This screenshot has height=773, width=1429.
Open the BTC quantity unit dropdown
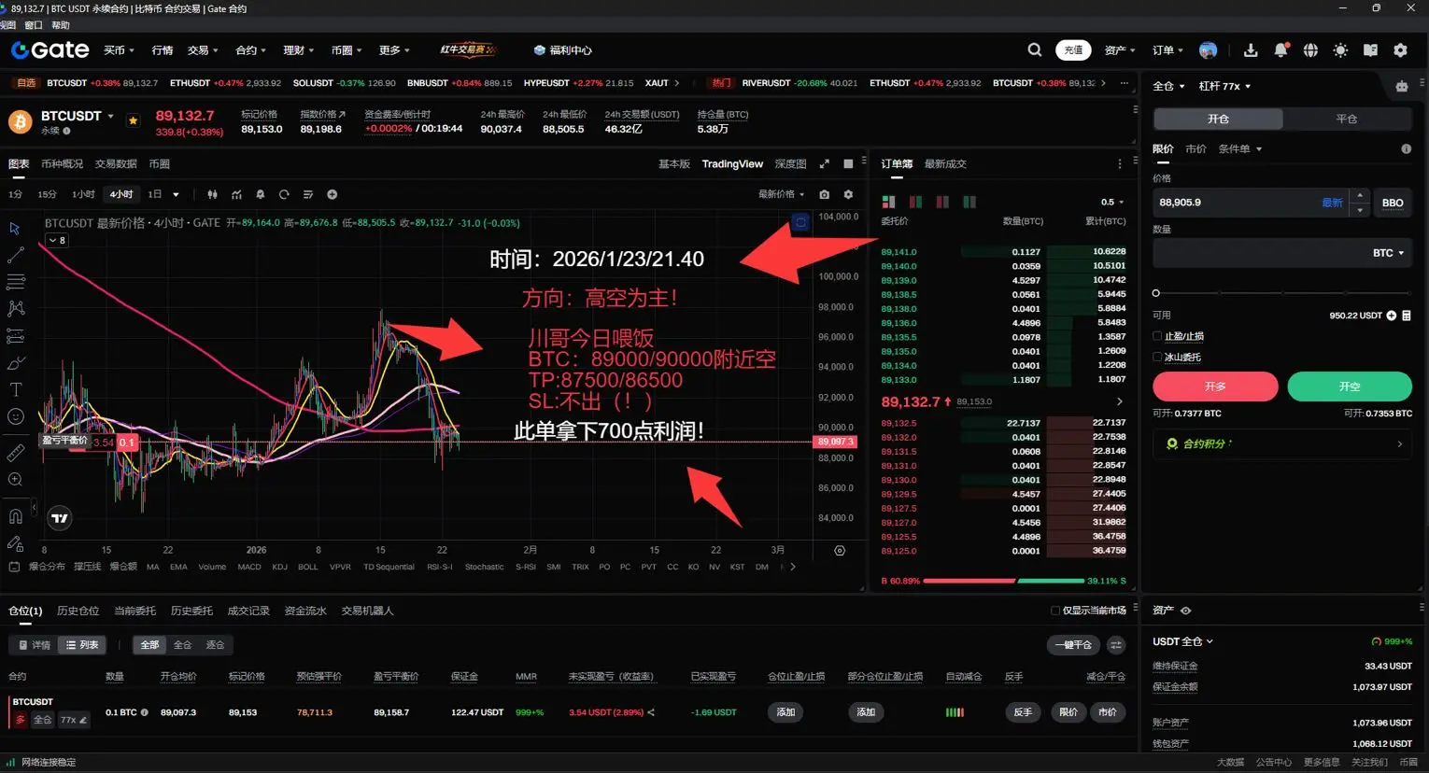[1388, 253]
